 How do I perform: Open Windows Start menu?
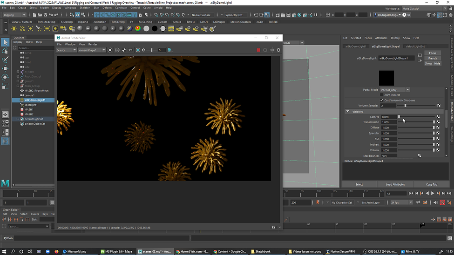coord(4,252)
